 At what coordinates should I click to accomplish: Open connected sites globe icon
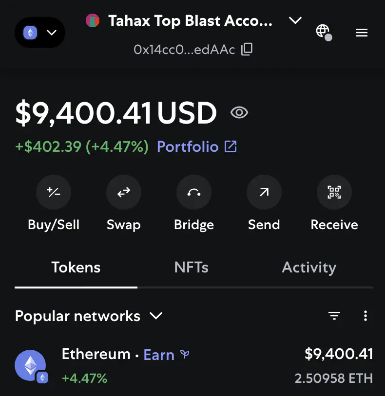tap(324, 32)
